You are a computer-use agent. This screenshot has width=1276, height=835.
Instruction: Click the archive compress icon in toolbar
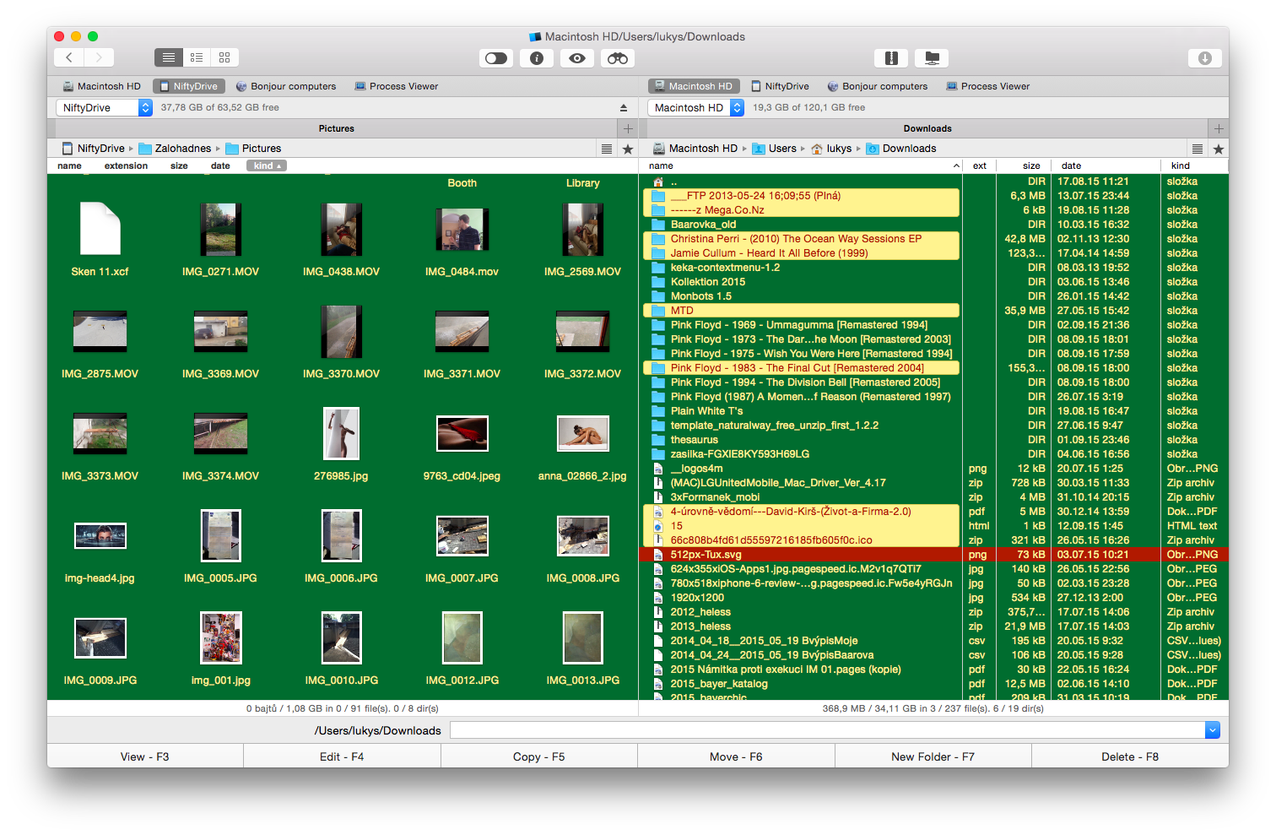click(x=891, y=58)
